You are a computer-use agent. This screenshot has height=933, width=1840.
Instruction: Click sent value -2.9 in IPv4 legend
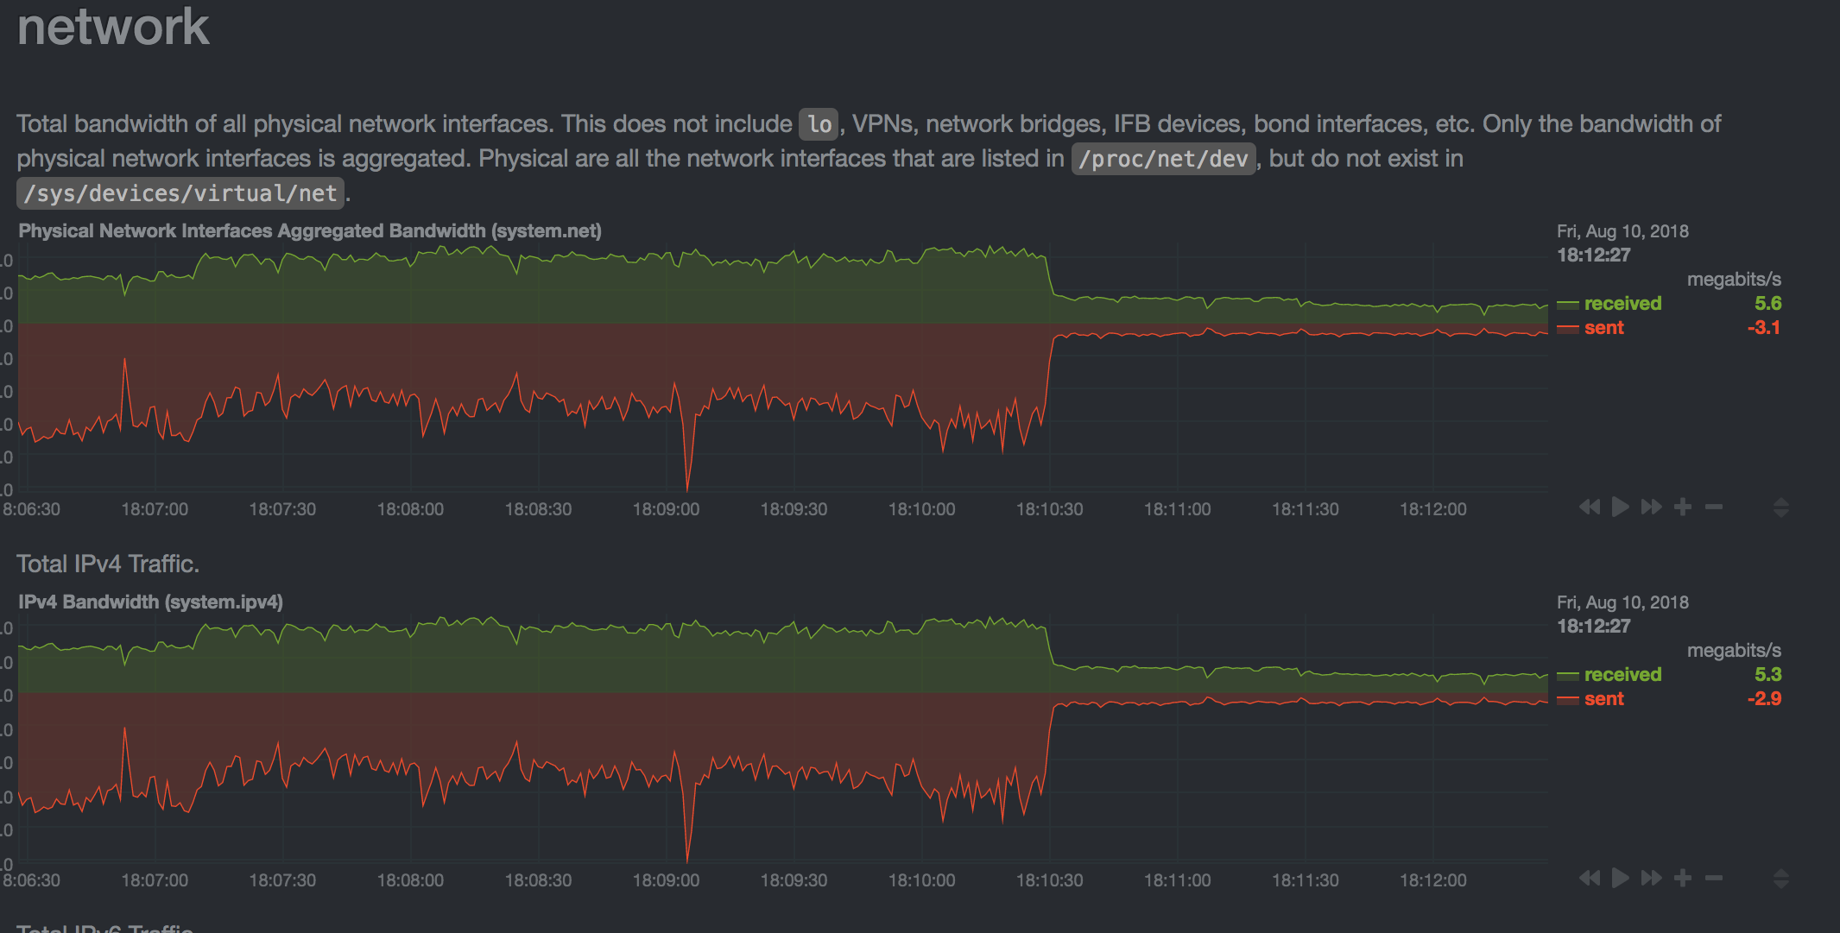pyautogui.click(x=1764, y=699)
